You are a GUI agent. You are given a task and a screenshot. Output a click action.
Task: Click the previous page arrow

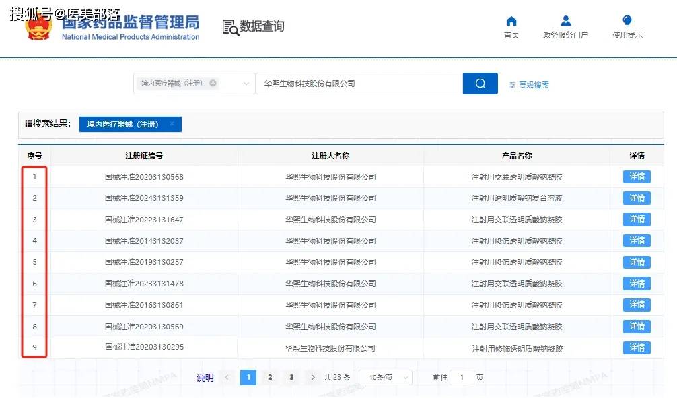click(x=227, y=377)
